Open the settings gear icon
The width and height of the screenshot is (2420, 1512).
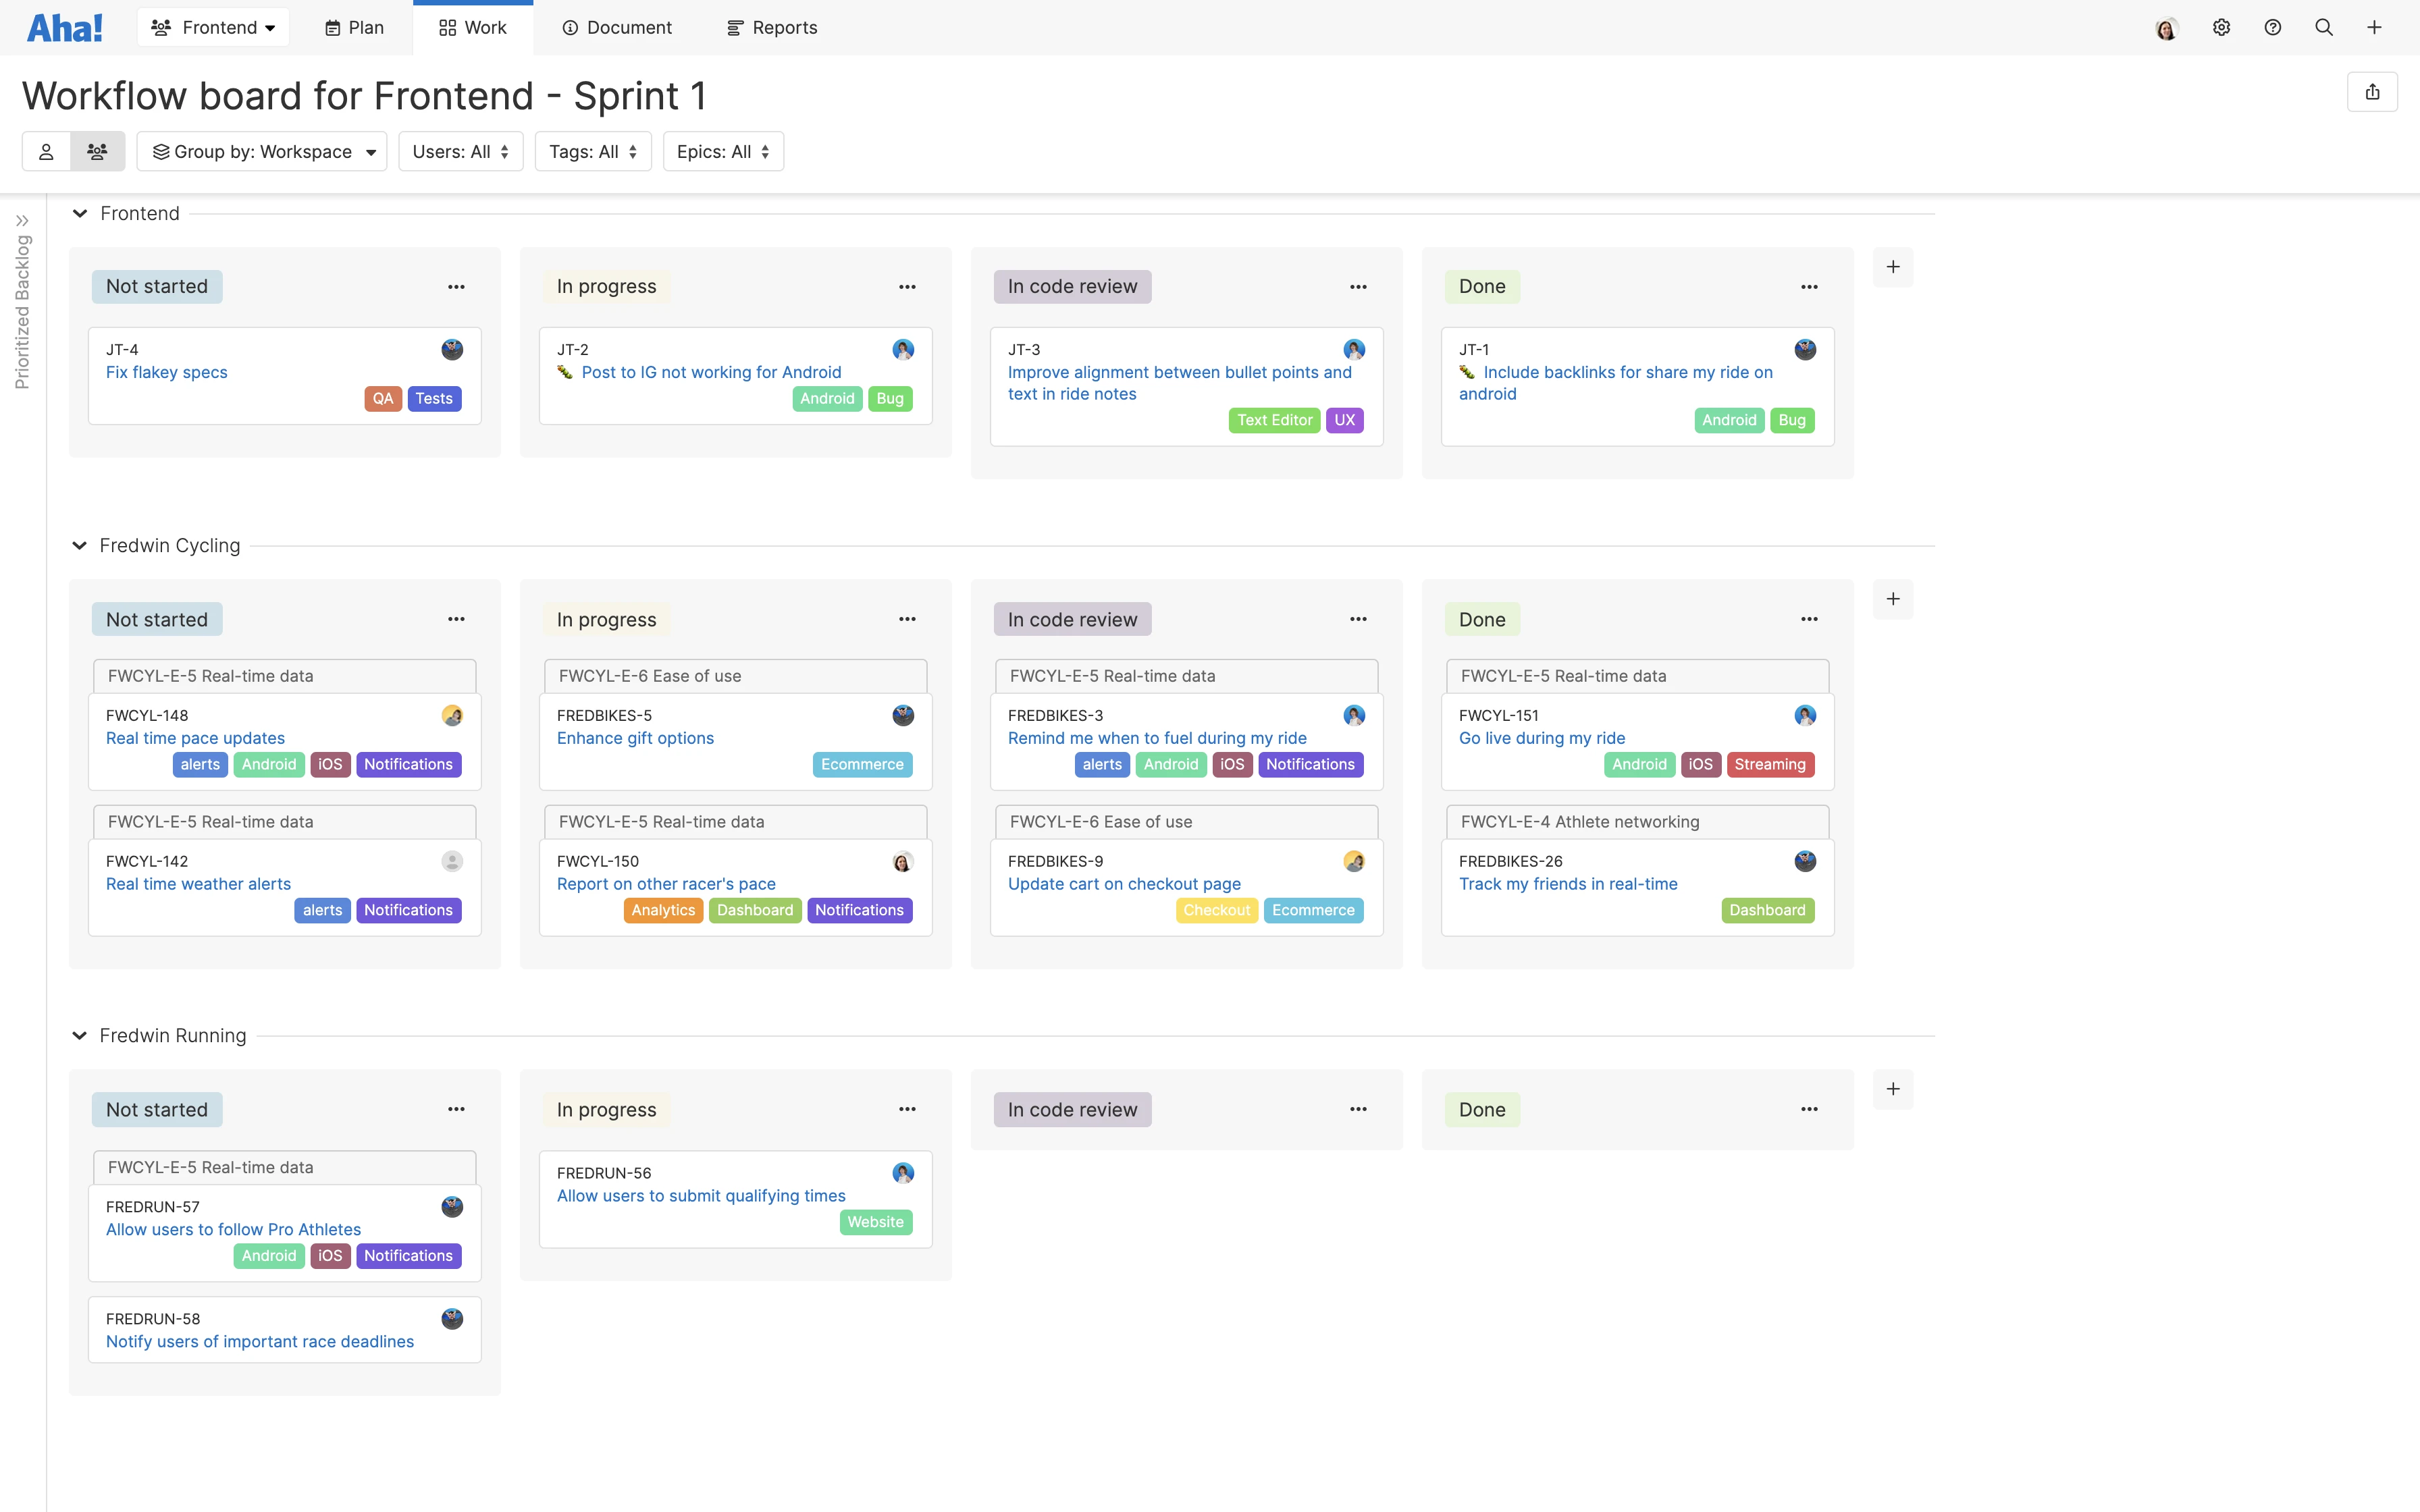pyautogui.click(x=2222, y=27)
